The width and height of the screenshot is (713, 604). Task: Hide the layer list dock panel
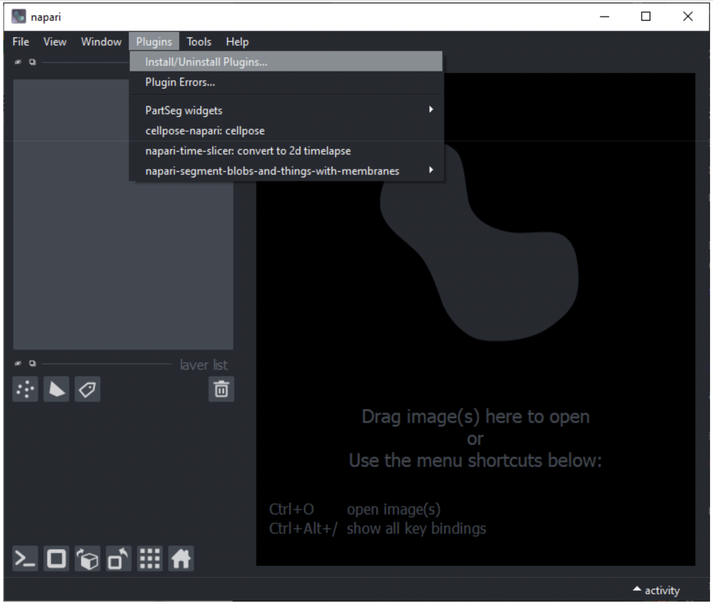pos(18,363)
